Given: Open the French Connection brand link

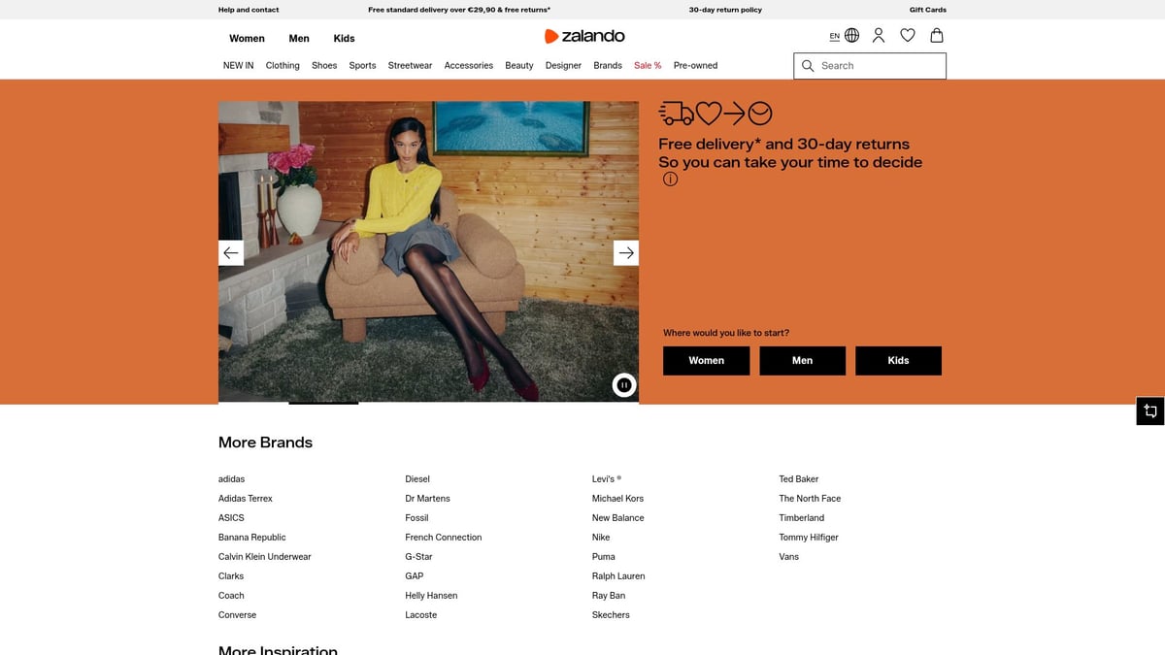Looking at the screenshot, I should (x=444, y=538).
